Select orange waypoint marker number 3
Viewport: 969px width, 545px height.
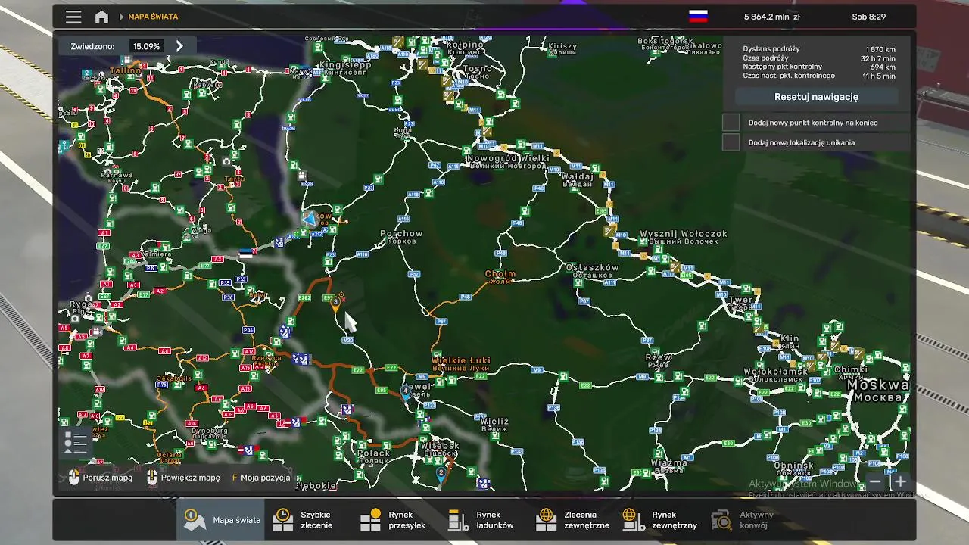335,304
